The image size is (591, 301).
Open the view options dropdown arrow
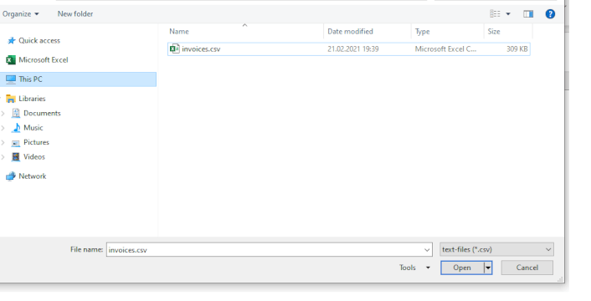508,14
